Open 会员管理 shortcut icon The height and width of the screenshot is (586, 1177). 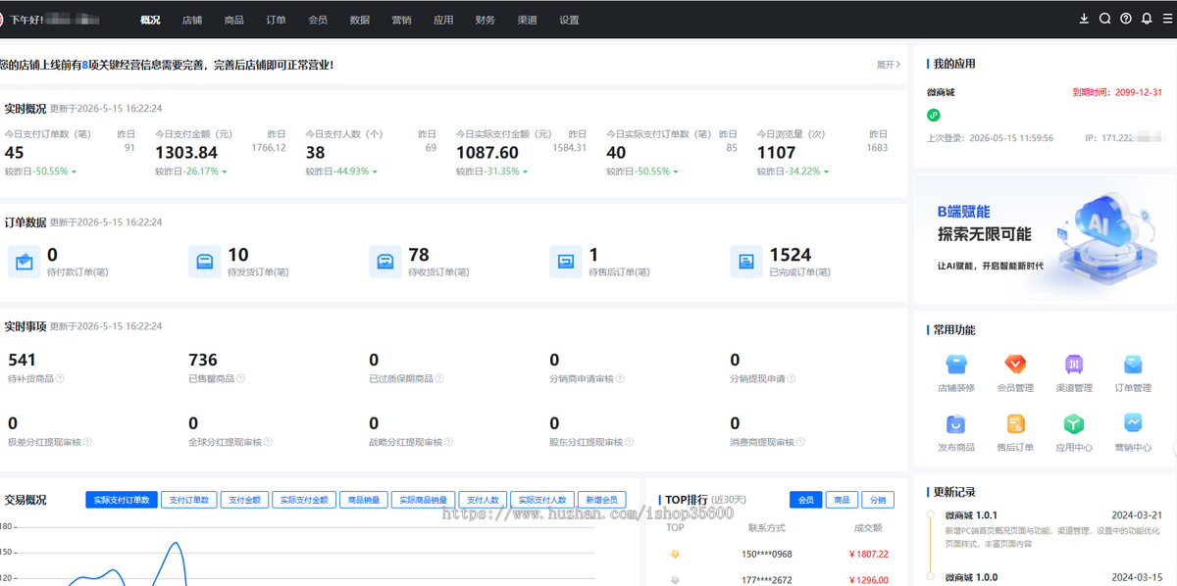point(1015,365)
